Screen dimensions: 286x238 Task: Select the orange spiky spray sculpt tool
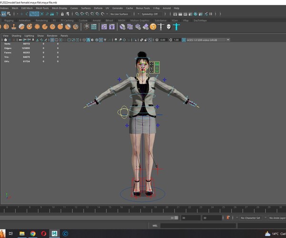37,27
